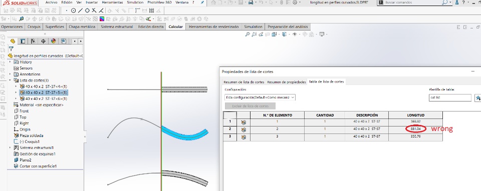
Task: Select the Tabla de lista de cortes tab
Action: 326,81
